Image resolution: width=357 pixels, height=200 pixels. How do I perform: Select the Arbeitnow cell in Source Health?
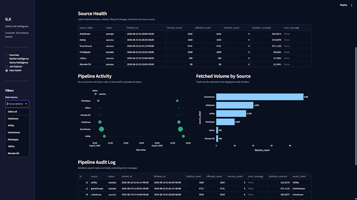pos(91,34)
